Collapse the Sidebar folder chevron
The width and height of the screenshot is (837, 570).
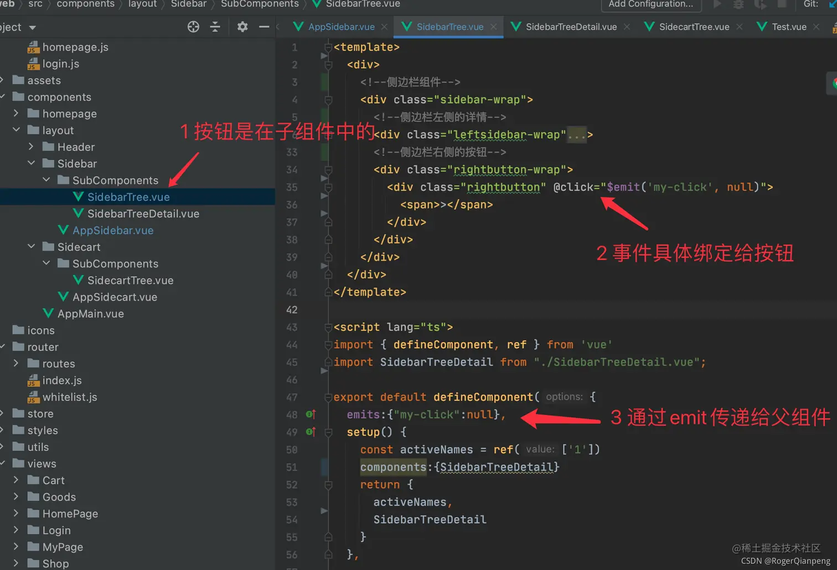click(31, 163)
